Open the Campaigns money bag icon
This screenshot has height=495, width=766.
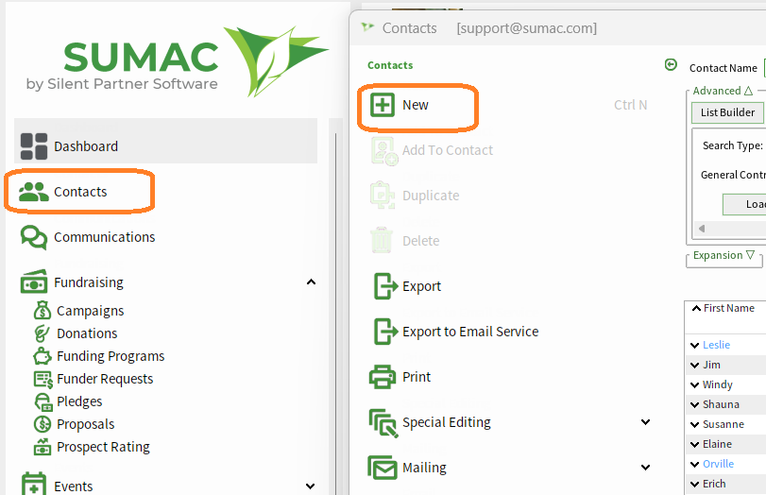43,310
